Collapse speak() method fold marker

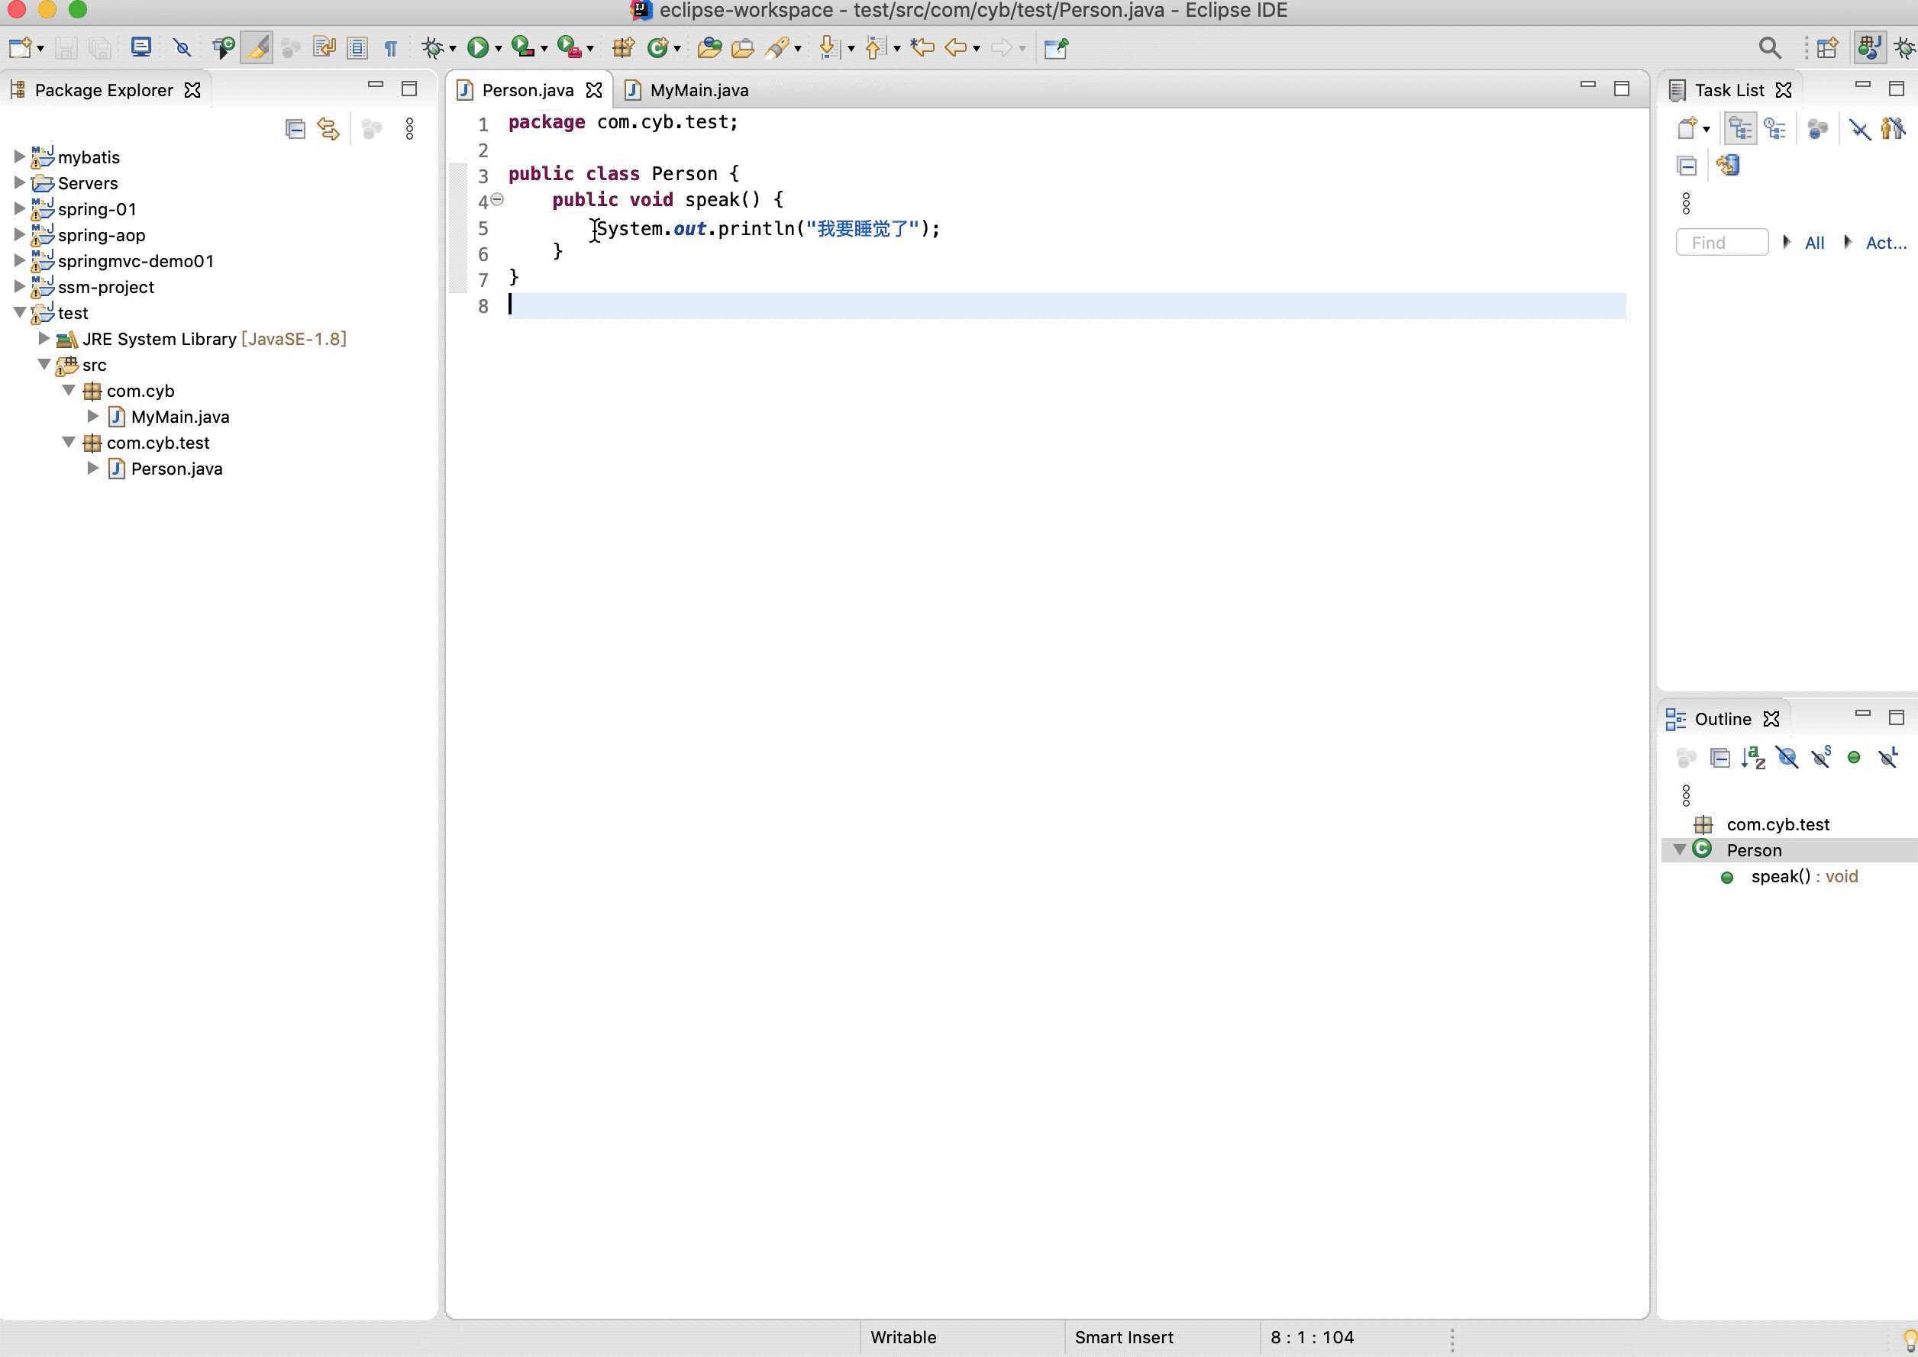497,200
